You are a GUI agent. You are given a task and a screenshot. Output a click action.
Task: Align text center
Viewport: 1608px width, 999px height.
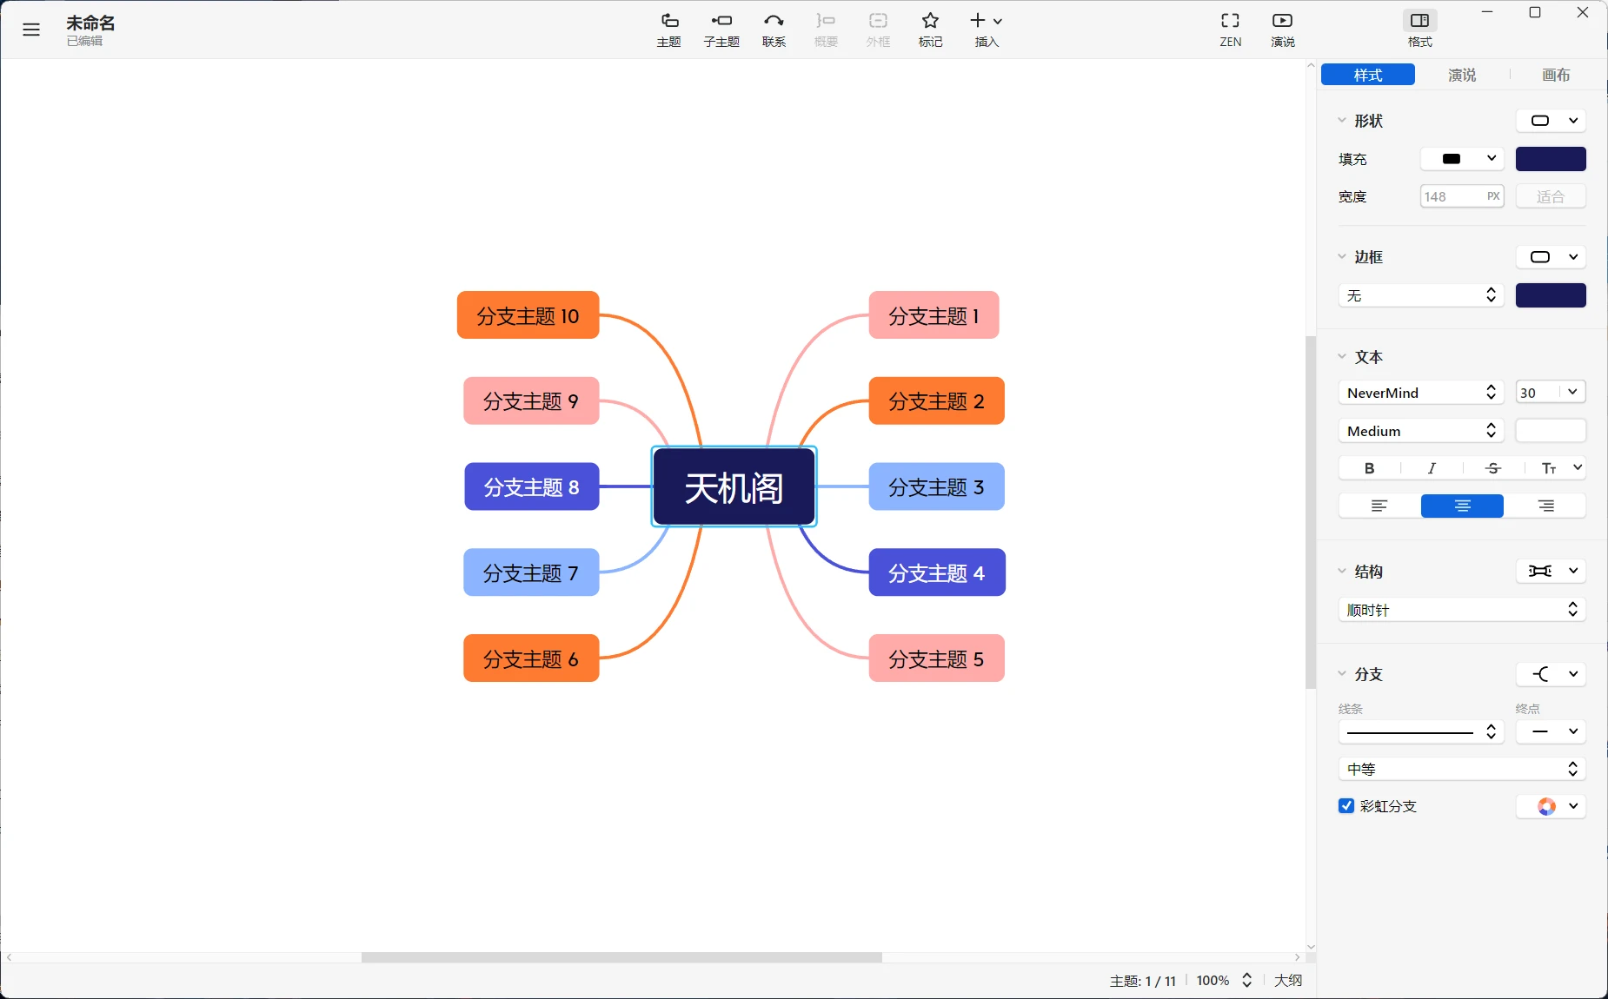tap(1462, 506)
